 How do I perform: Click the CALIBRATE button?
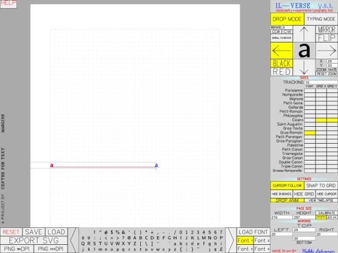point(327,213)
